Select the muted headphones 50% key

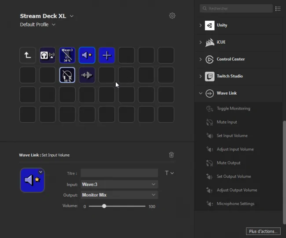67,75
